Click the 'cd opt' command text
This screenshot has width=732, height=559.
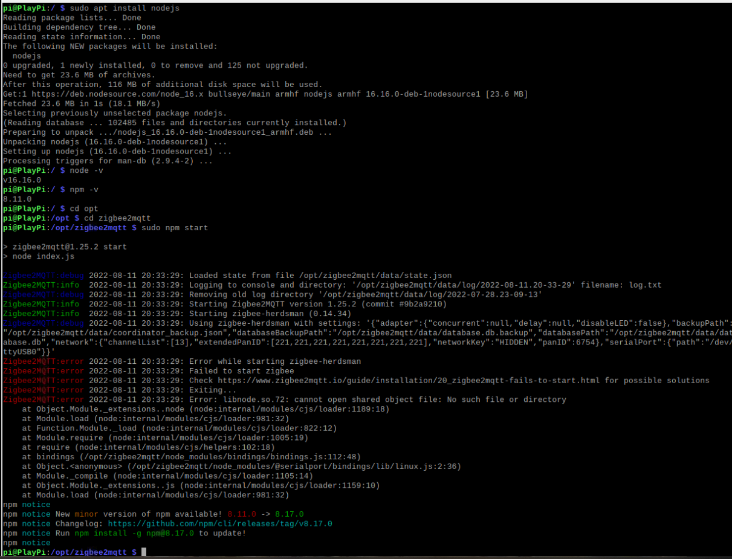pyautogui.click(x=84, y=208)
